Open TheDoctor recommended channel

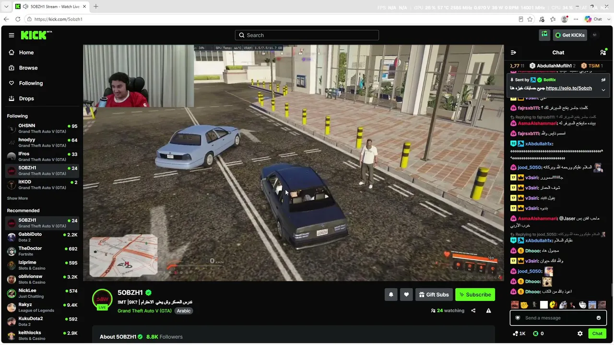41,251
